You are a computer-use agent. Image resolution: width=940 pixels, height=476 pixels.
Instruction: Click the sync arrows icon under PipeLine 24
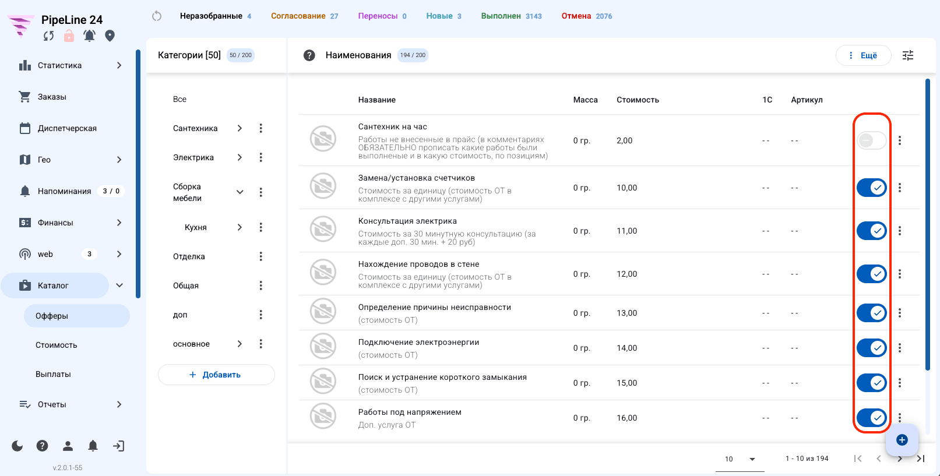[x=48, y=36]
